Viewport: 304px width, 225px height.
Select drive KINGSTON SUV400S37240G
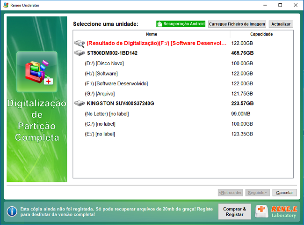(183, 104)
